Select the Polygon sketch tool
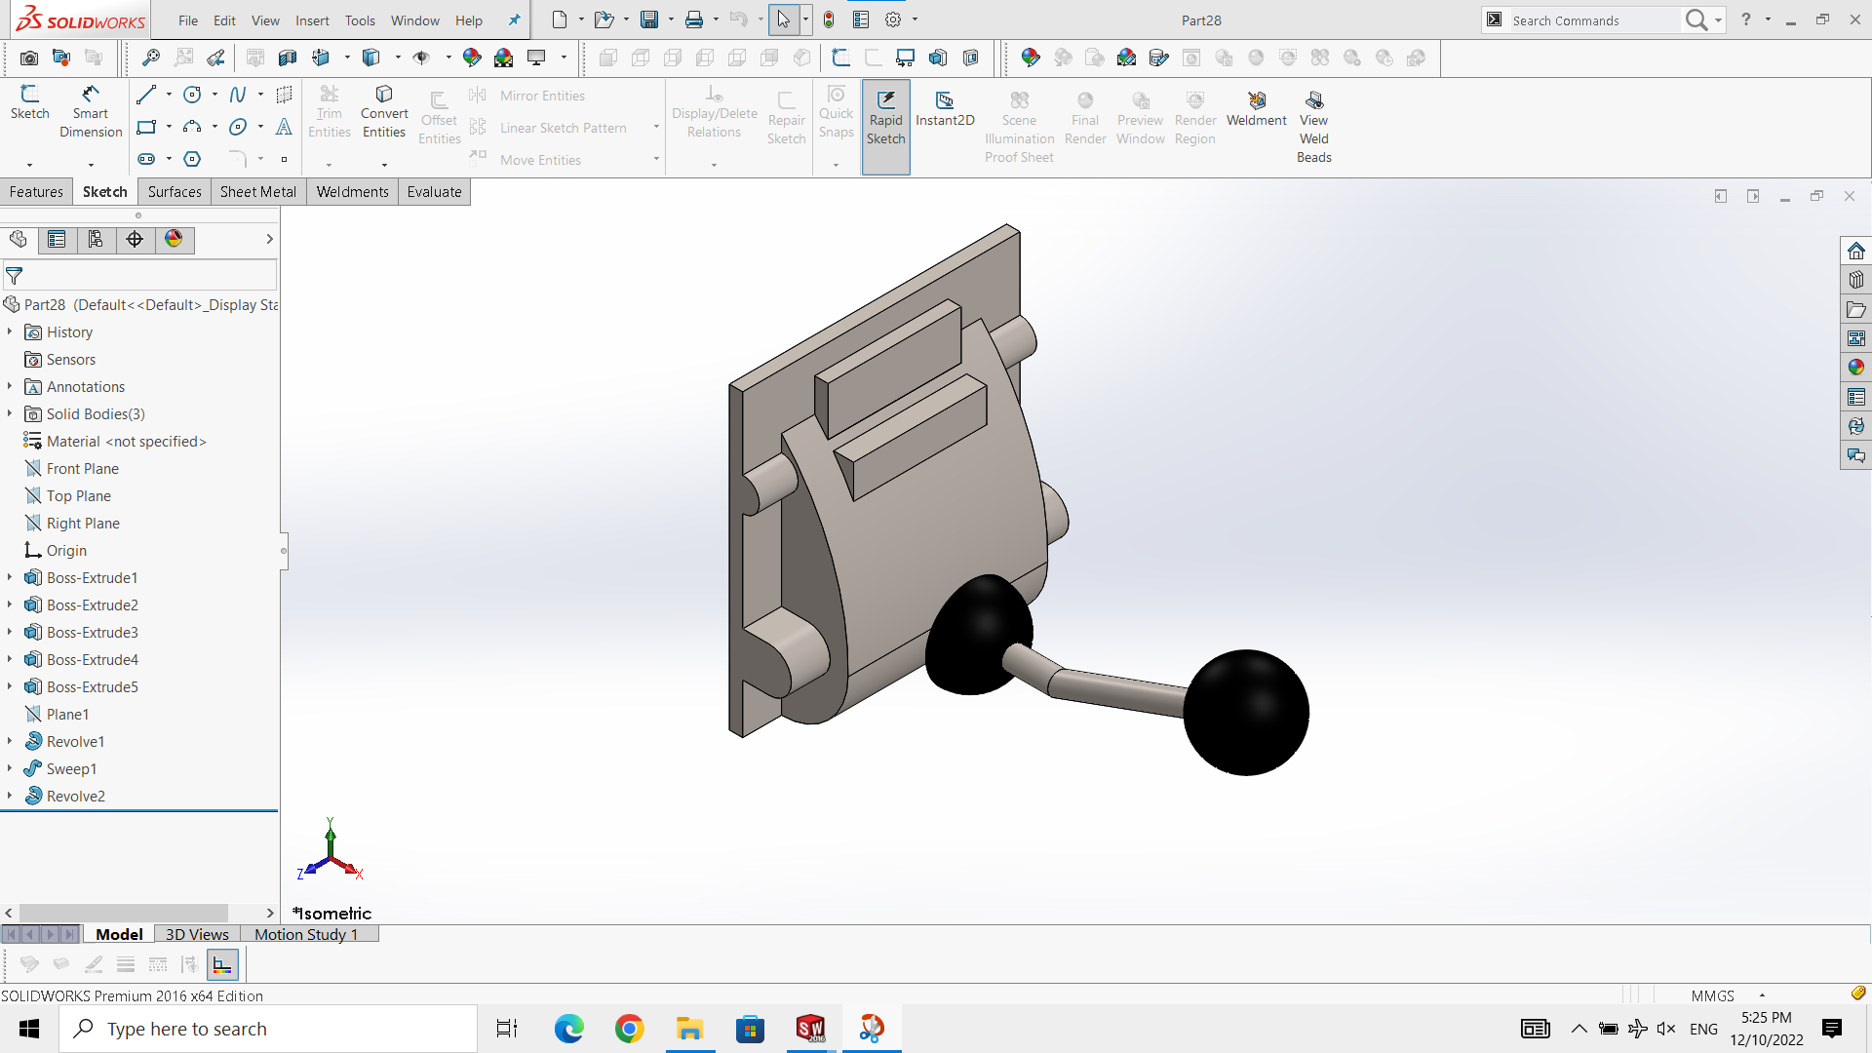This screenshot has width=1872, height=1053. [x=192, y=159]
